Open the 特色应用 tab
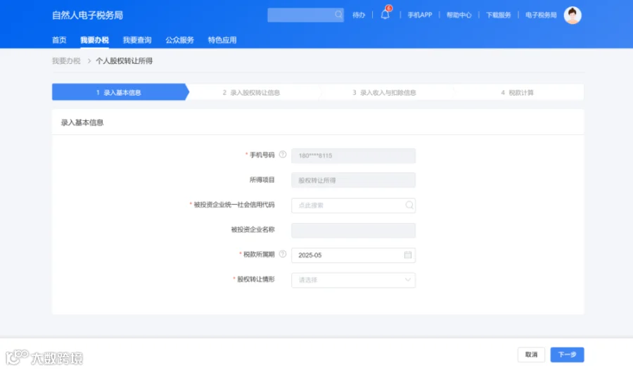The height and width of the screenshot is (370, 633). click(x=222, y=40)
